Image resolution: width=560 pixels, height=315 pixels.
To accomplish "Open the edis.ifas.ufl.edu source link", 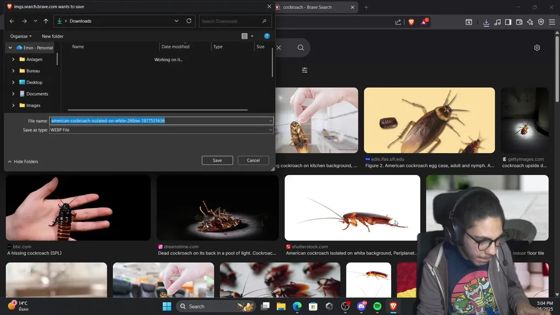I will tap(387, 159).
